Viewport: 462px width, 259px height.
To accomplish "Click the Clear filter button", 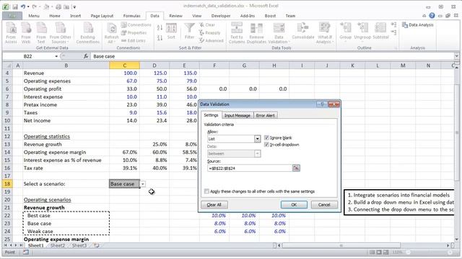I will pos(207,25).
